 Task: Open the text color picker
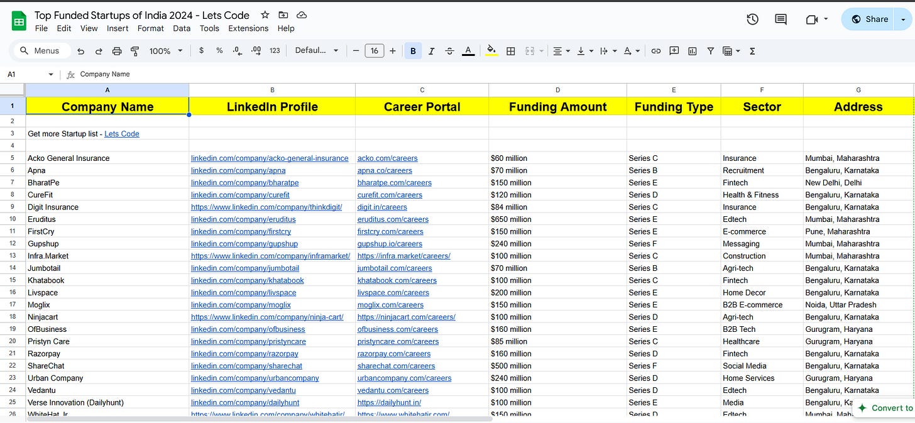coord(468,51)
